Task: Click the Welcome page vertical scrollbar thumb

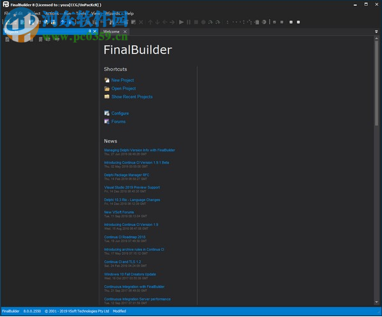Action: click(x=377, y=83)
